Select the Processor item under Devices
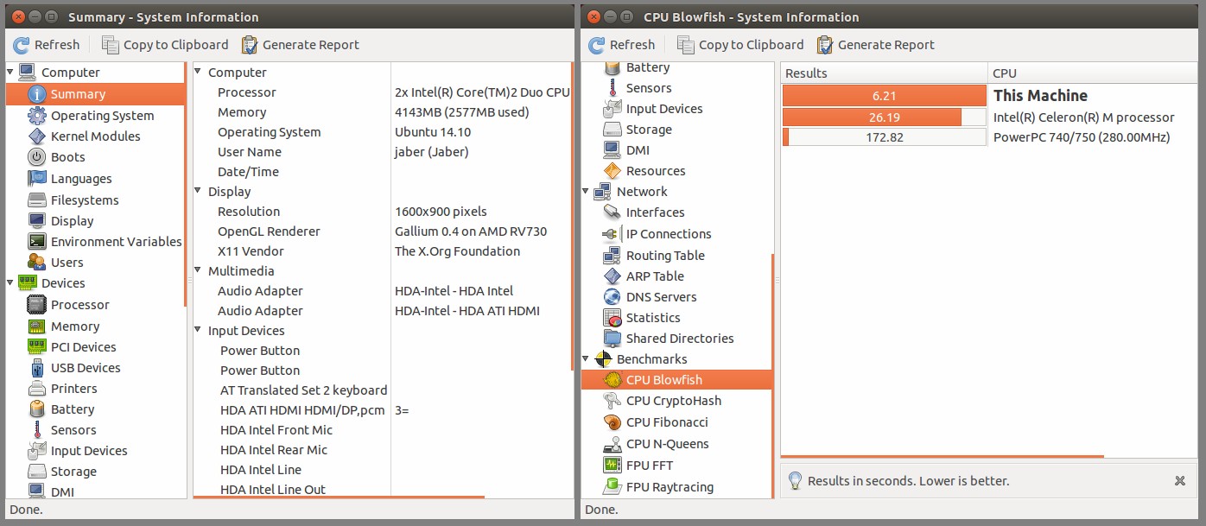1206x526 pixels. 81,304
